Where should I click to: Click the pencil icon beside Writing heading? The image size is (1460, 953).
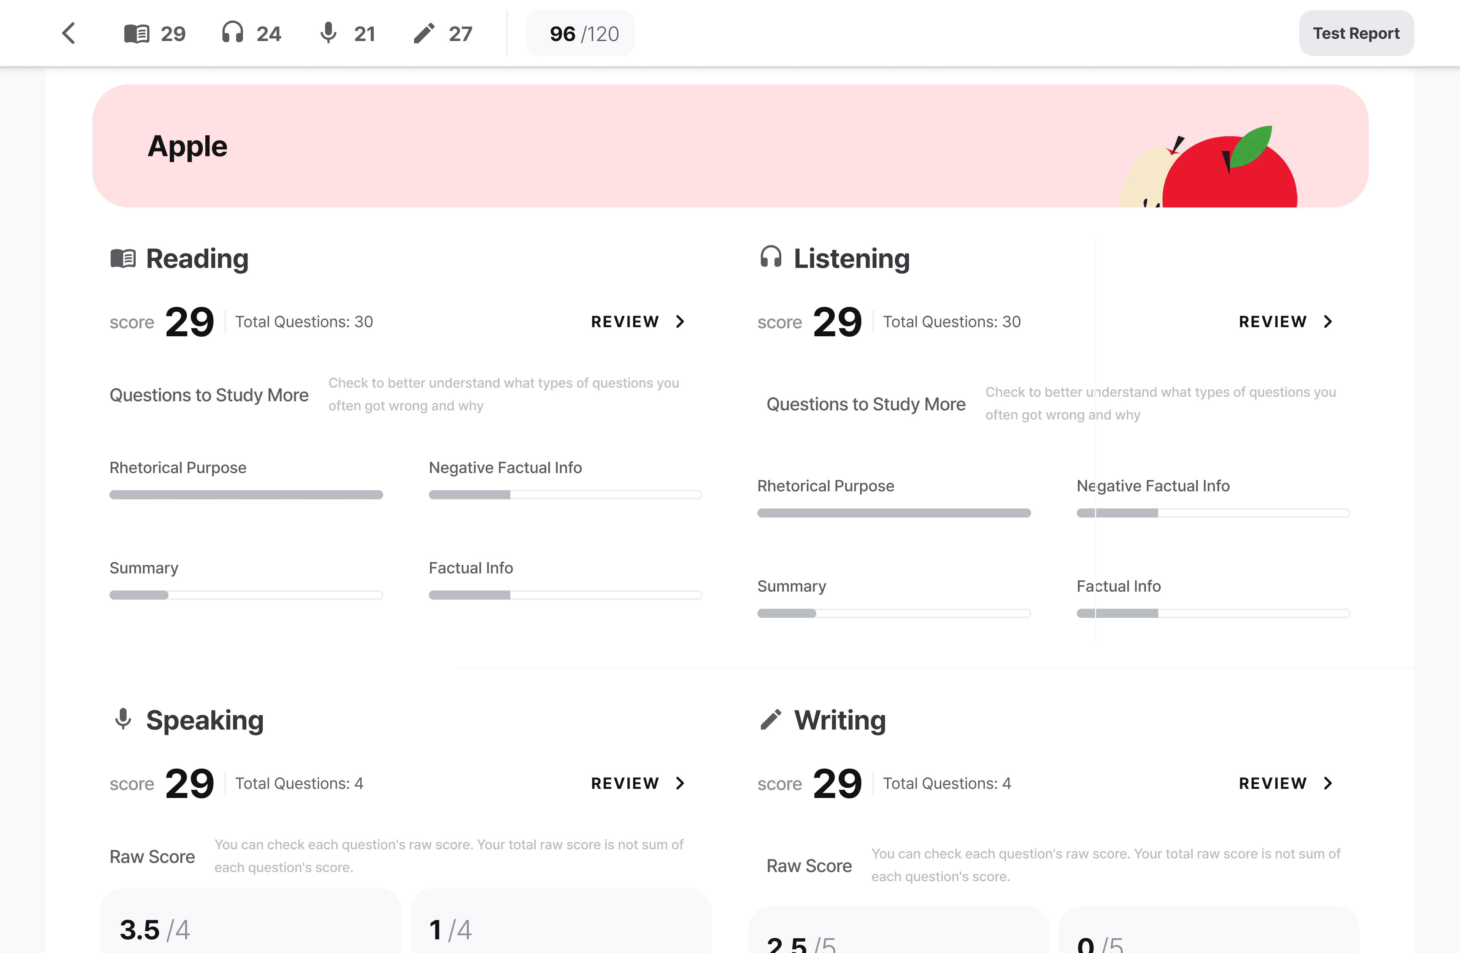770,719
